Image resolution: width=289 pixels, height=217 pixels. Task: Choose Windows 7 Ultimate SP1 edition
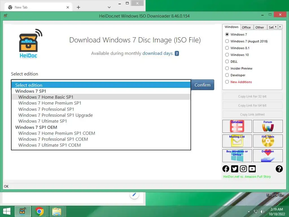pos(101,121)
